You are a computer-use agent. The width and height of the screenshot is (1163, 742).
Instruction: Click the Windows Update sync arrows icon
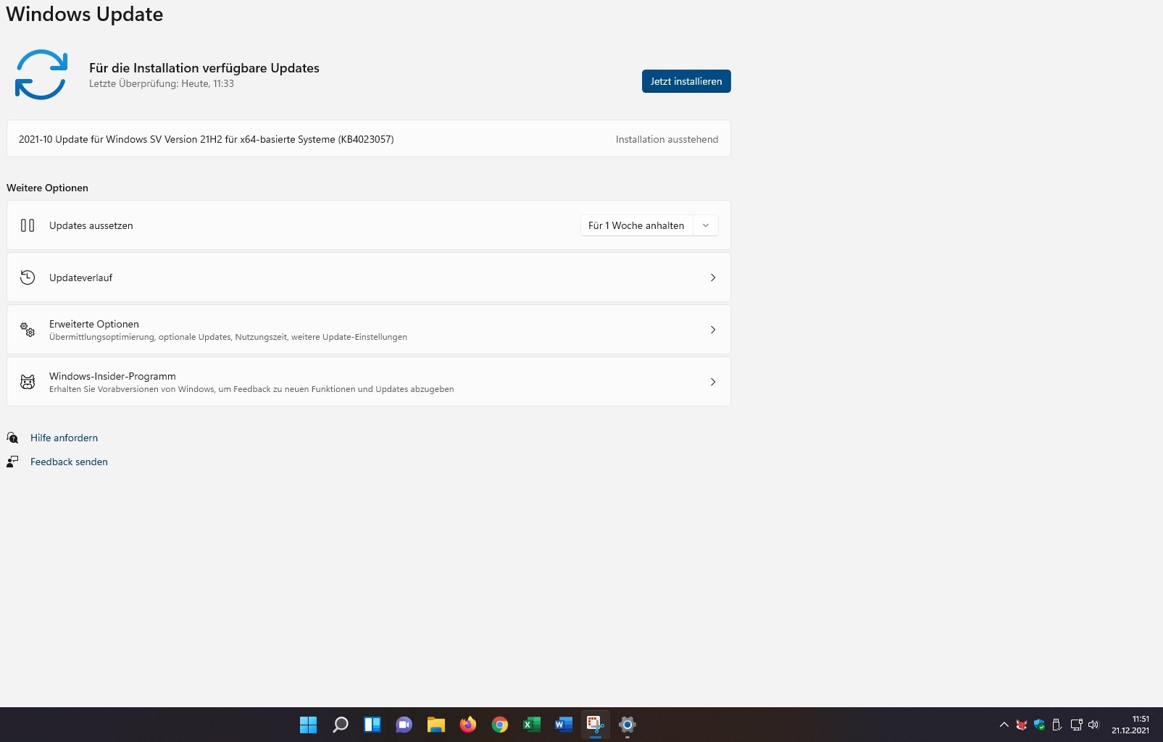(x=41, y=75)
